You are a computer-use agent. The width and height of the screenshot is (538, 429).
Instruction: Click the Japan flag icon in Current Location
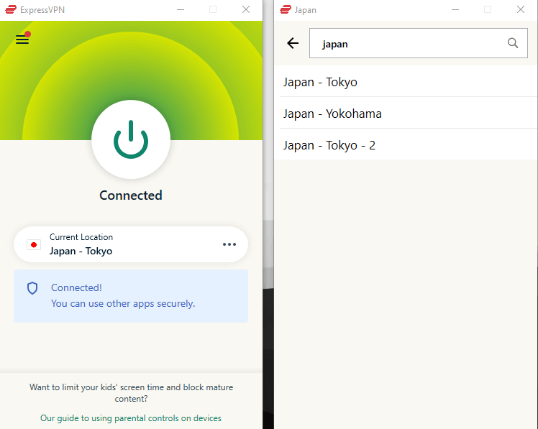click(34, 245)
